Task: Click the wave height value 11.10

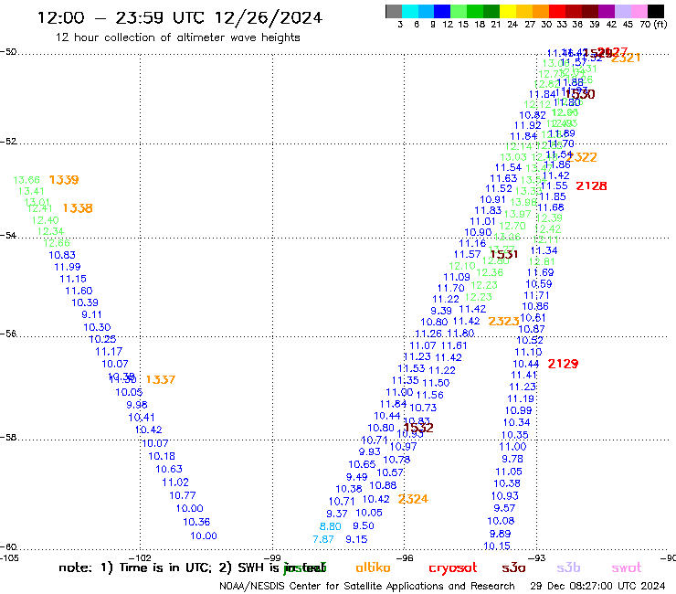Action: tap(528, 352)
